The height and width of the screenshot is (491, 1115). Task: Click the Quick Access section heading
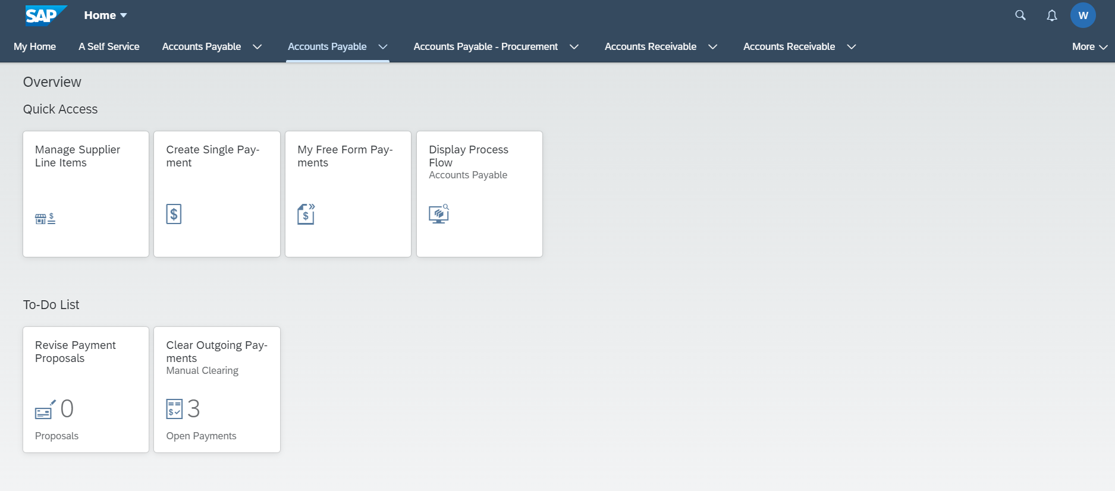click(60, 109)
